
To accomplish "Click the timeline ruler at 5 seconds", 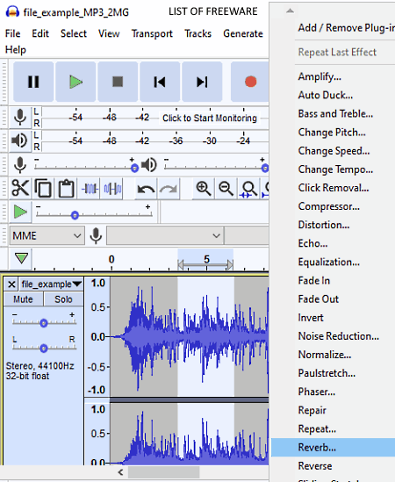I will 206,259.
